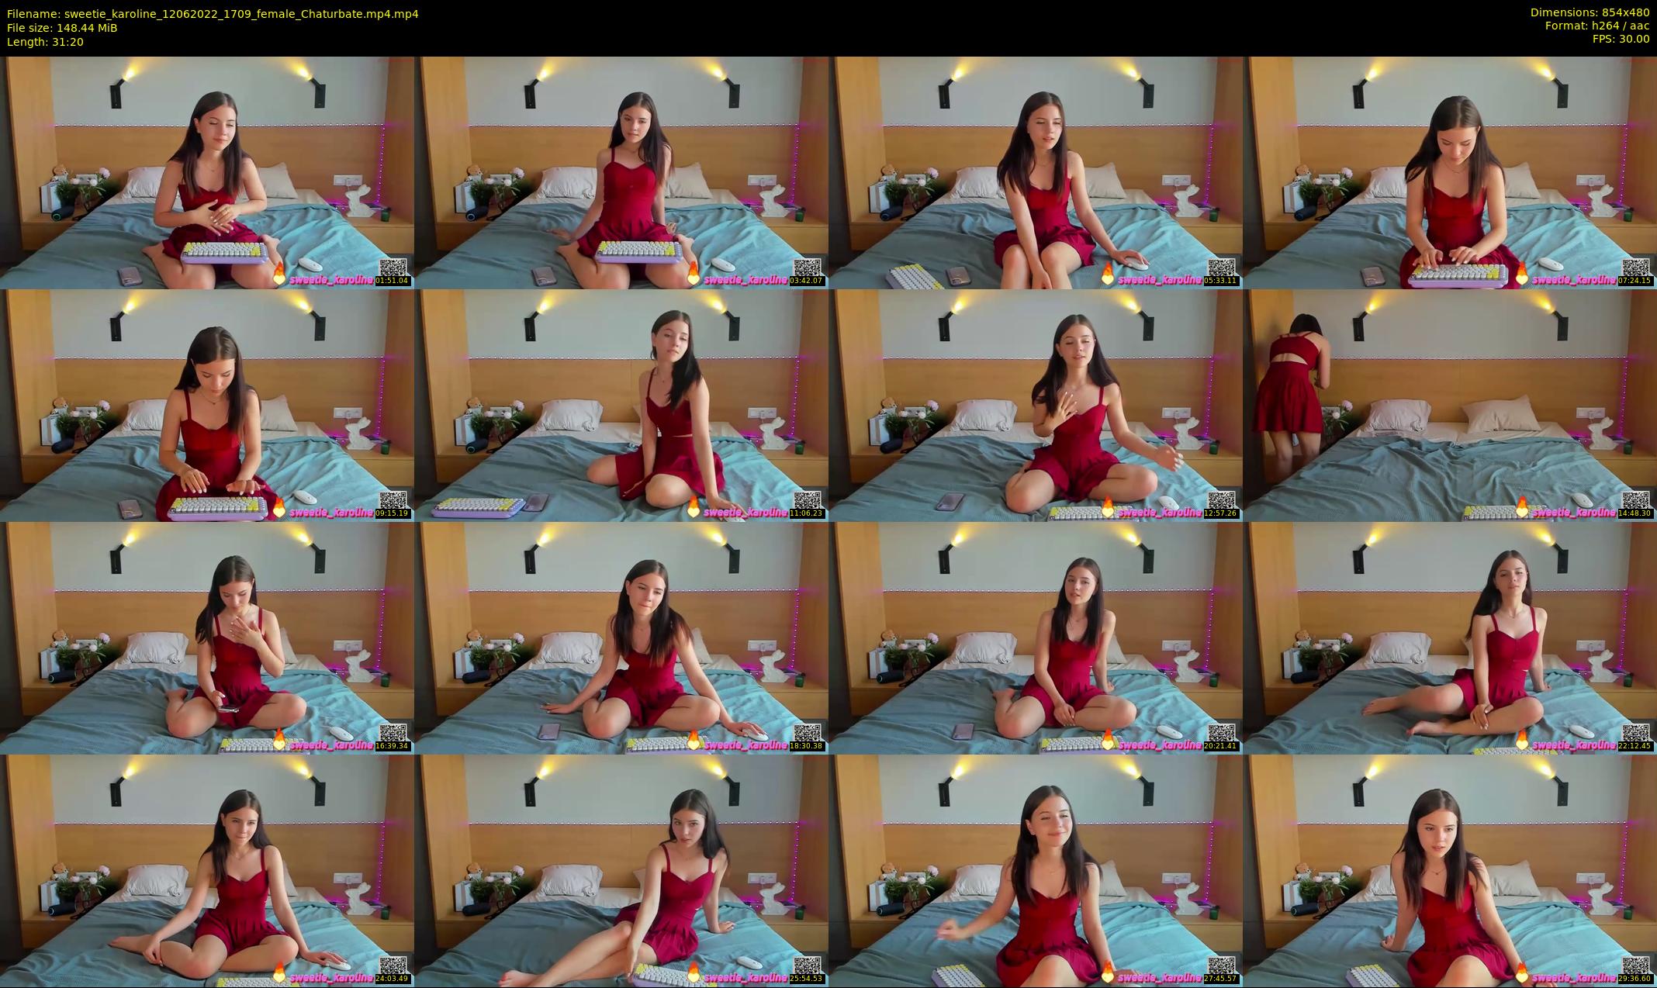Select the thumbnail stamped 14:48.30
Viewport: 1657px width, 988px height.
point(1450,405)
